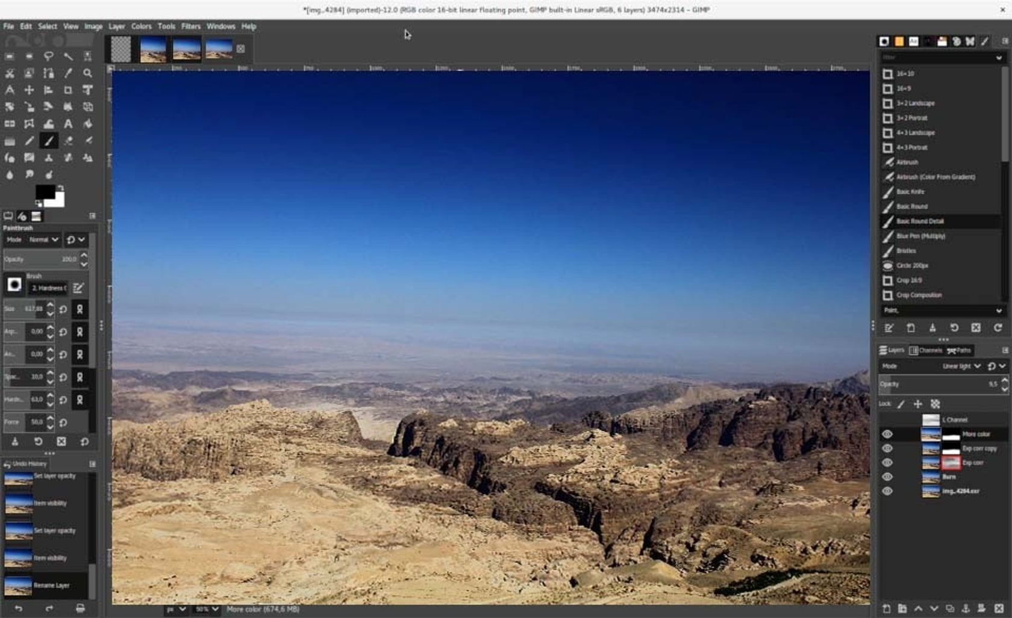Switch to the Pencil tool

pos(28,141)
